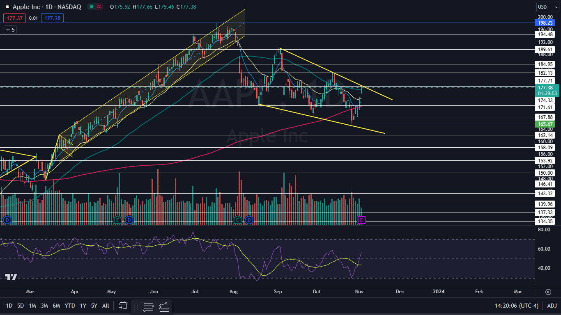Click the 153.92 price level label
The width and height of the screenshot is (561, 315).
[x=545, y=161]
